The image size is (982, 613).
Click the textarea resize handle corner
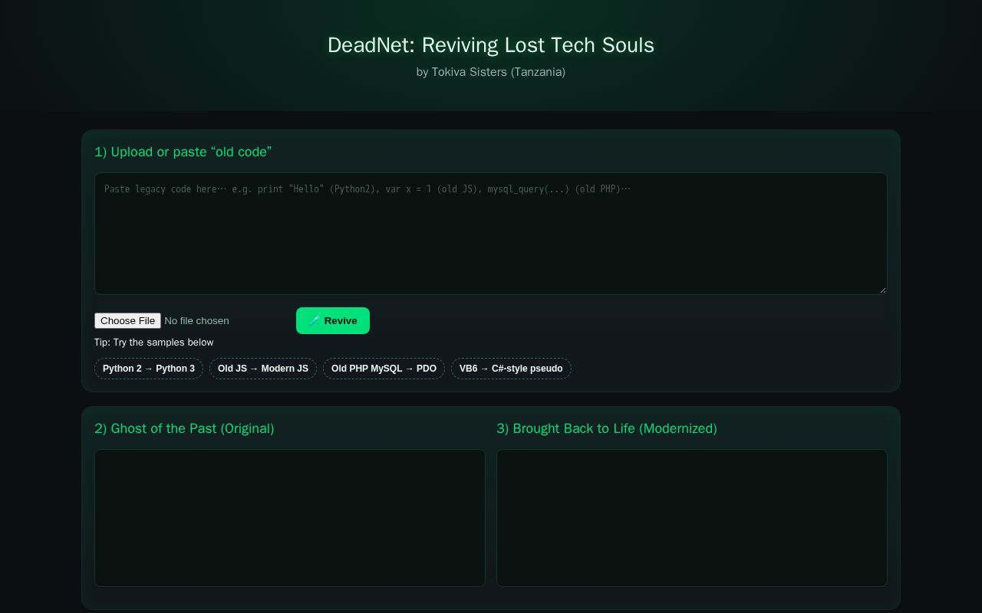tap(882, 290)
